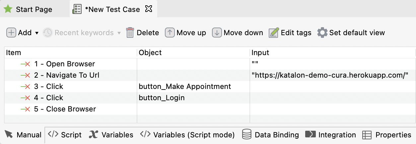Click the Move down arrow icon

tap(217, 33)
